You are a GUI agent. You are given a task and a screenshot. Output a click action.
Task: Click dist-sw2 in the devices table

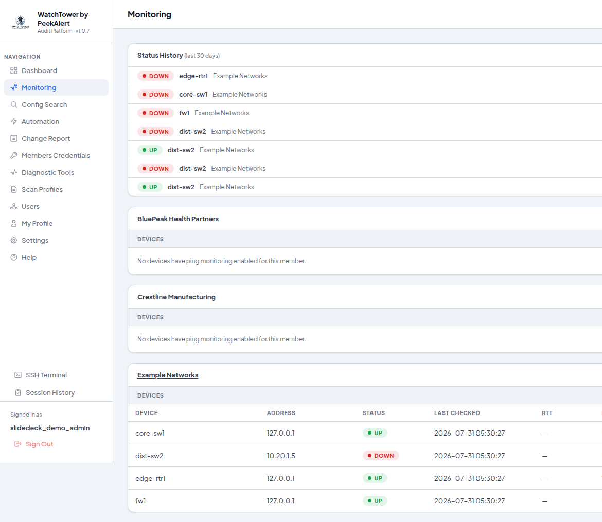149,456
